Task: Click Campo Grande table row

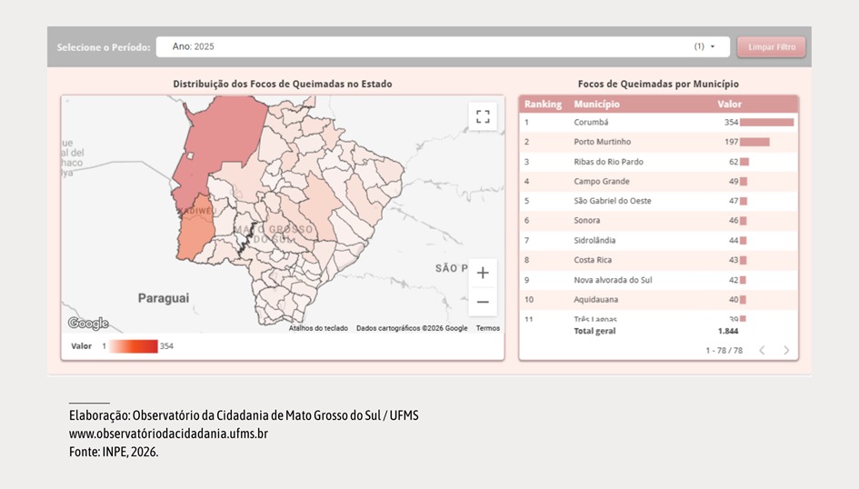Action: point(658,181)
